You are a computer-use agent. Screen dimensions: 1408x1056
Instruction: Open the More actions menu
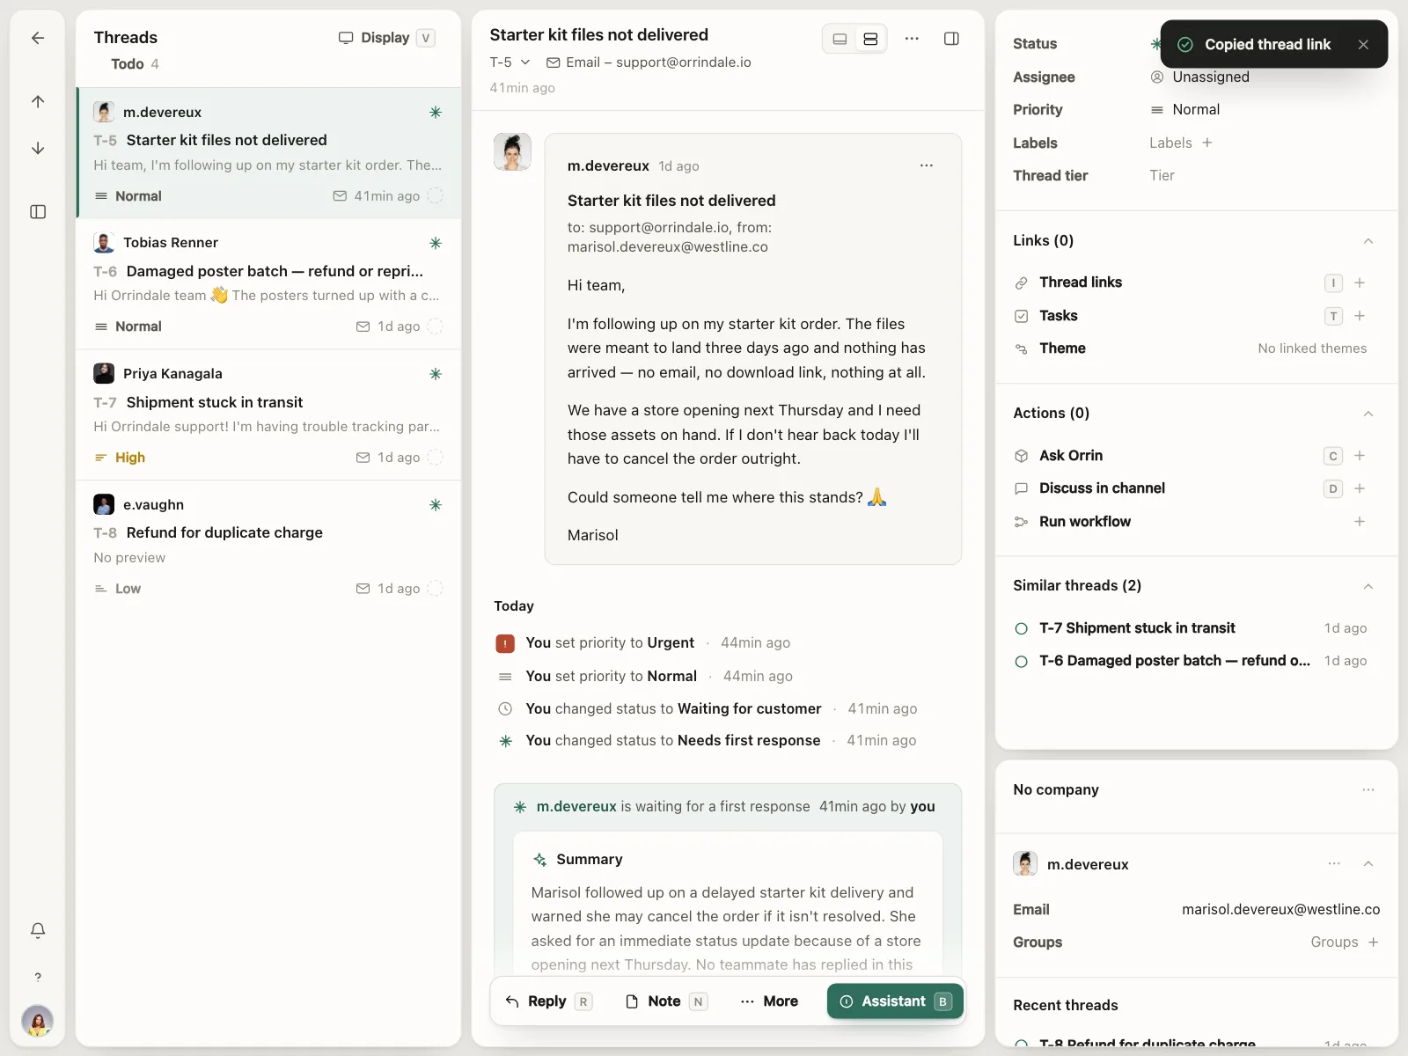pyautogui.click(x=769, y=1001)
